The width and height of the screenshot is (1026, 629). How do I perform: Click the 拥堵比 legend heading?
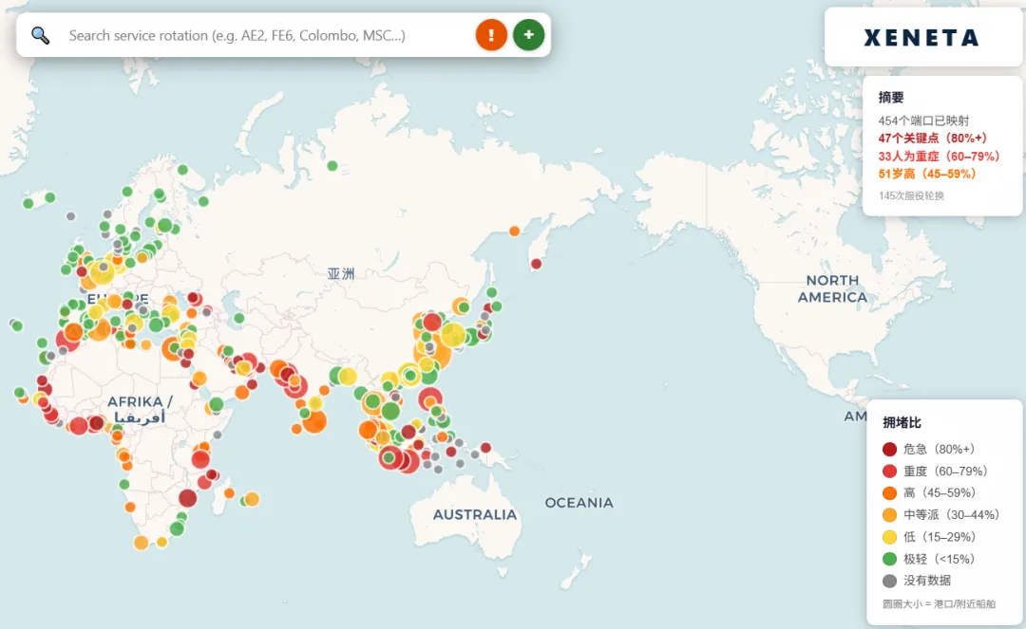pyautogui.click(x=902, y=422)
